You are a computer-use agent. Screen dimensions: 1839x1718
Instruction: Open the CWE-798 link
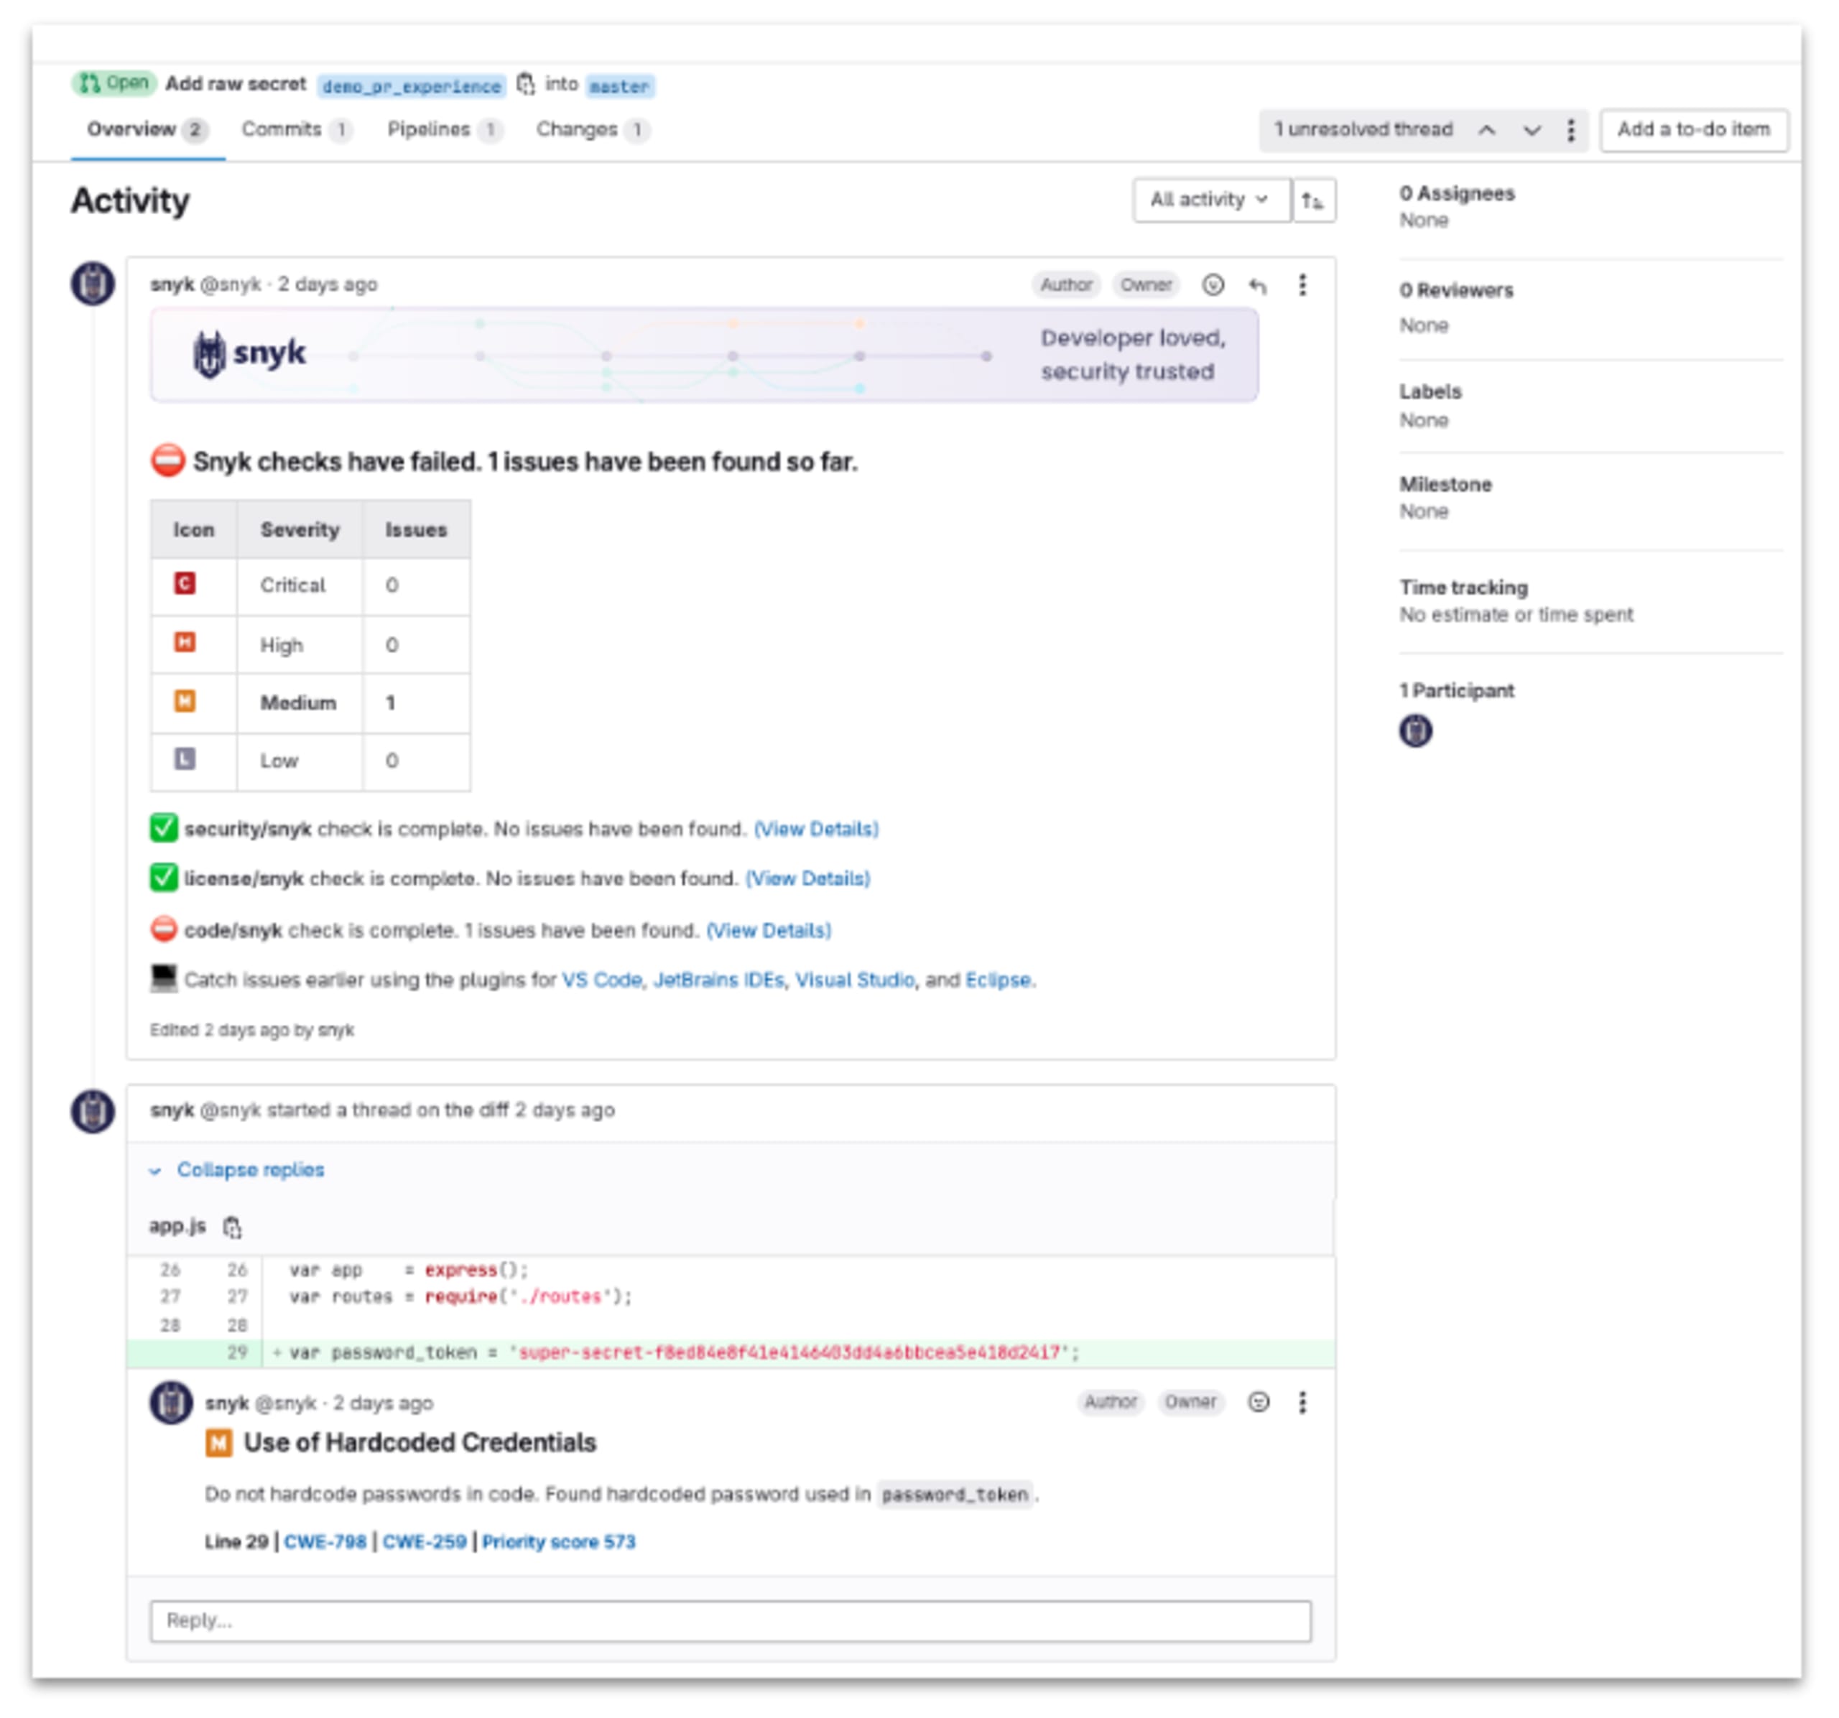coord(325,1541)
